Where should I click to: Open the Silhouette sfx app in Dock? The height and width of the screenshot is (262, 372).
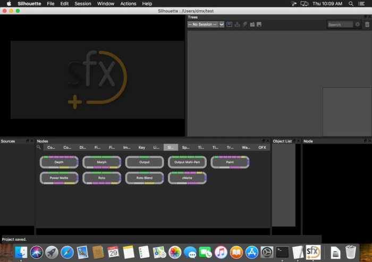(312, 251)
